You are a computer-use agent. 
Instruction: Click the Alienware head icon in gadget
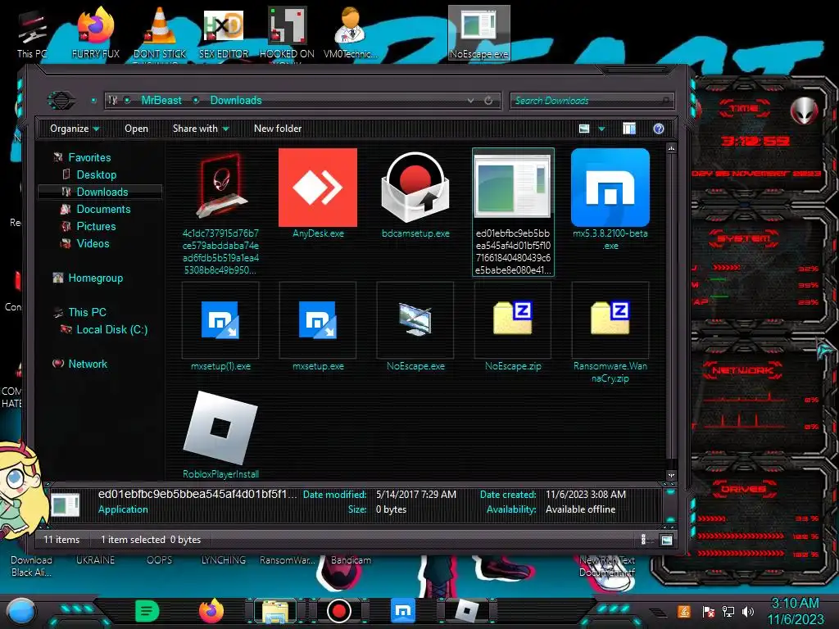click(804, 111)
